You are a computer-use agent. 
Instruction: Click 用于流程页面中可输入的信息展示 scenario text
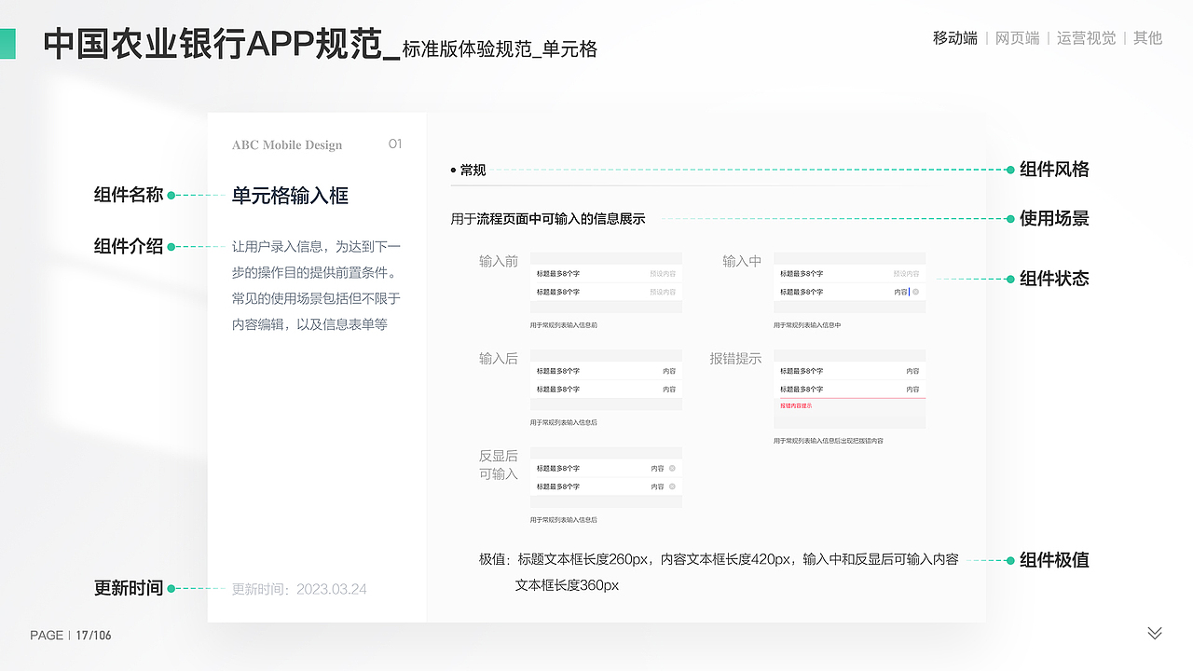548,219
